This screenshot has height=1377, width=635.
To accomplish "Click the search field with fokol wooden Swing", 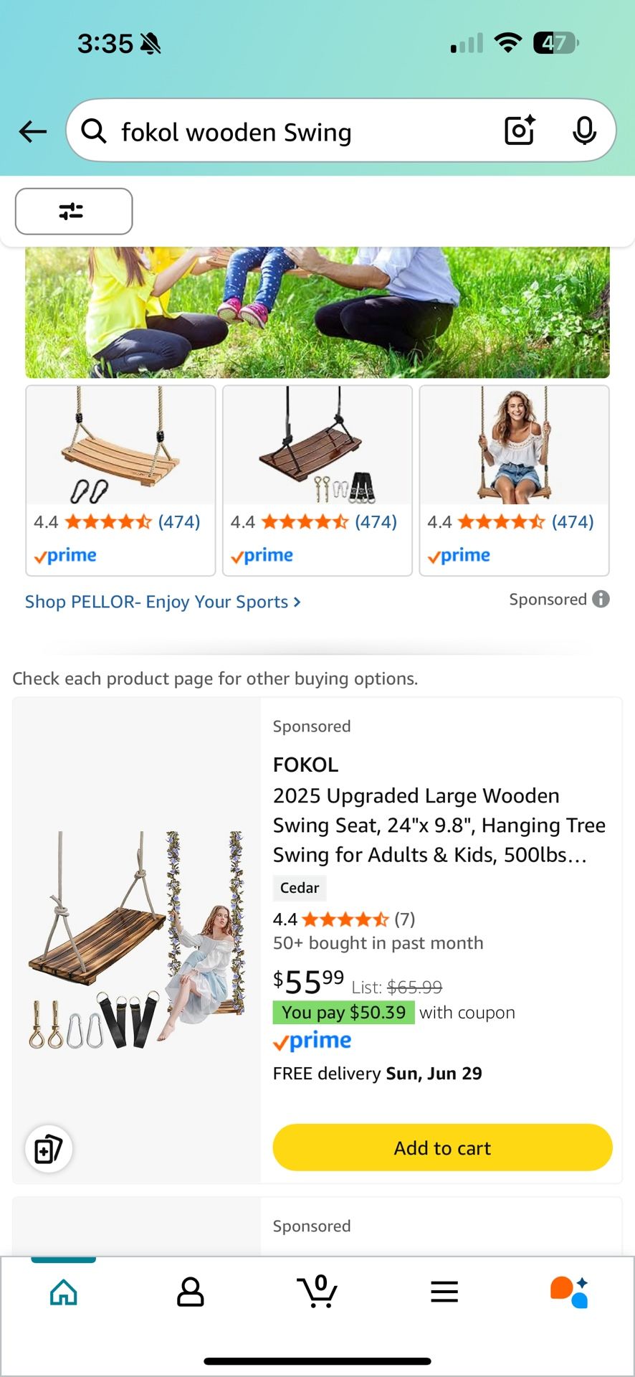I will [301, 132].
